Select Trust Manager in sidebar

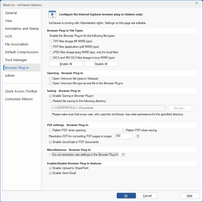tap(22, 60)
